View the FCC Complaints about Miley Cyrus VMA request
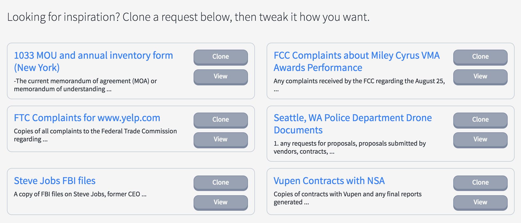The image size is (521, 223). [480, 77]
